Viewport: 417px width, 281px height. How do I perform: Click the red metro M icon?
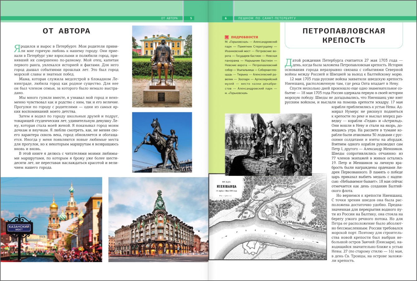coord(227,37)
